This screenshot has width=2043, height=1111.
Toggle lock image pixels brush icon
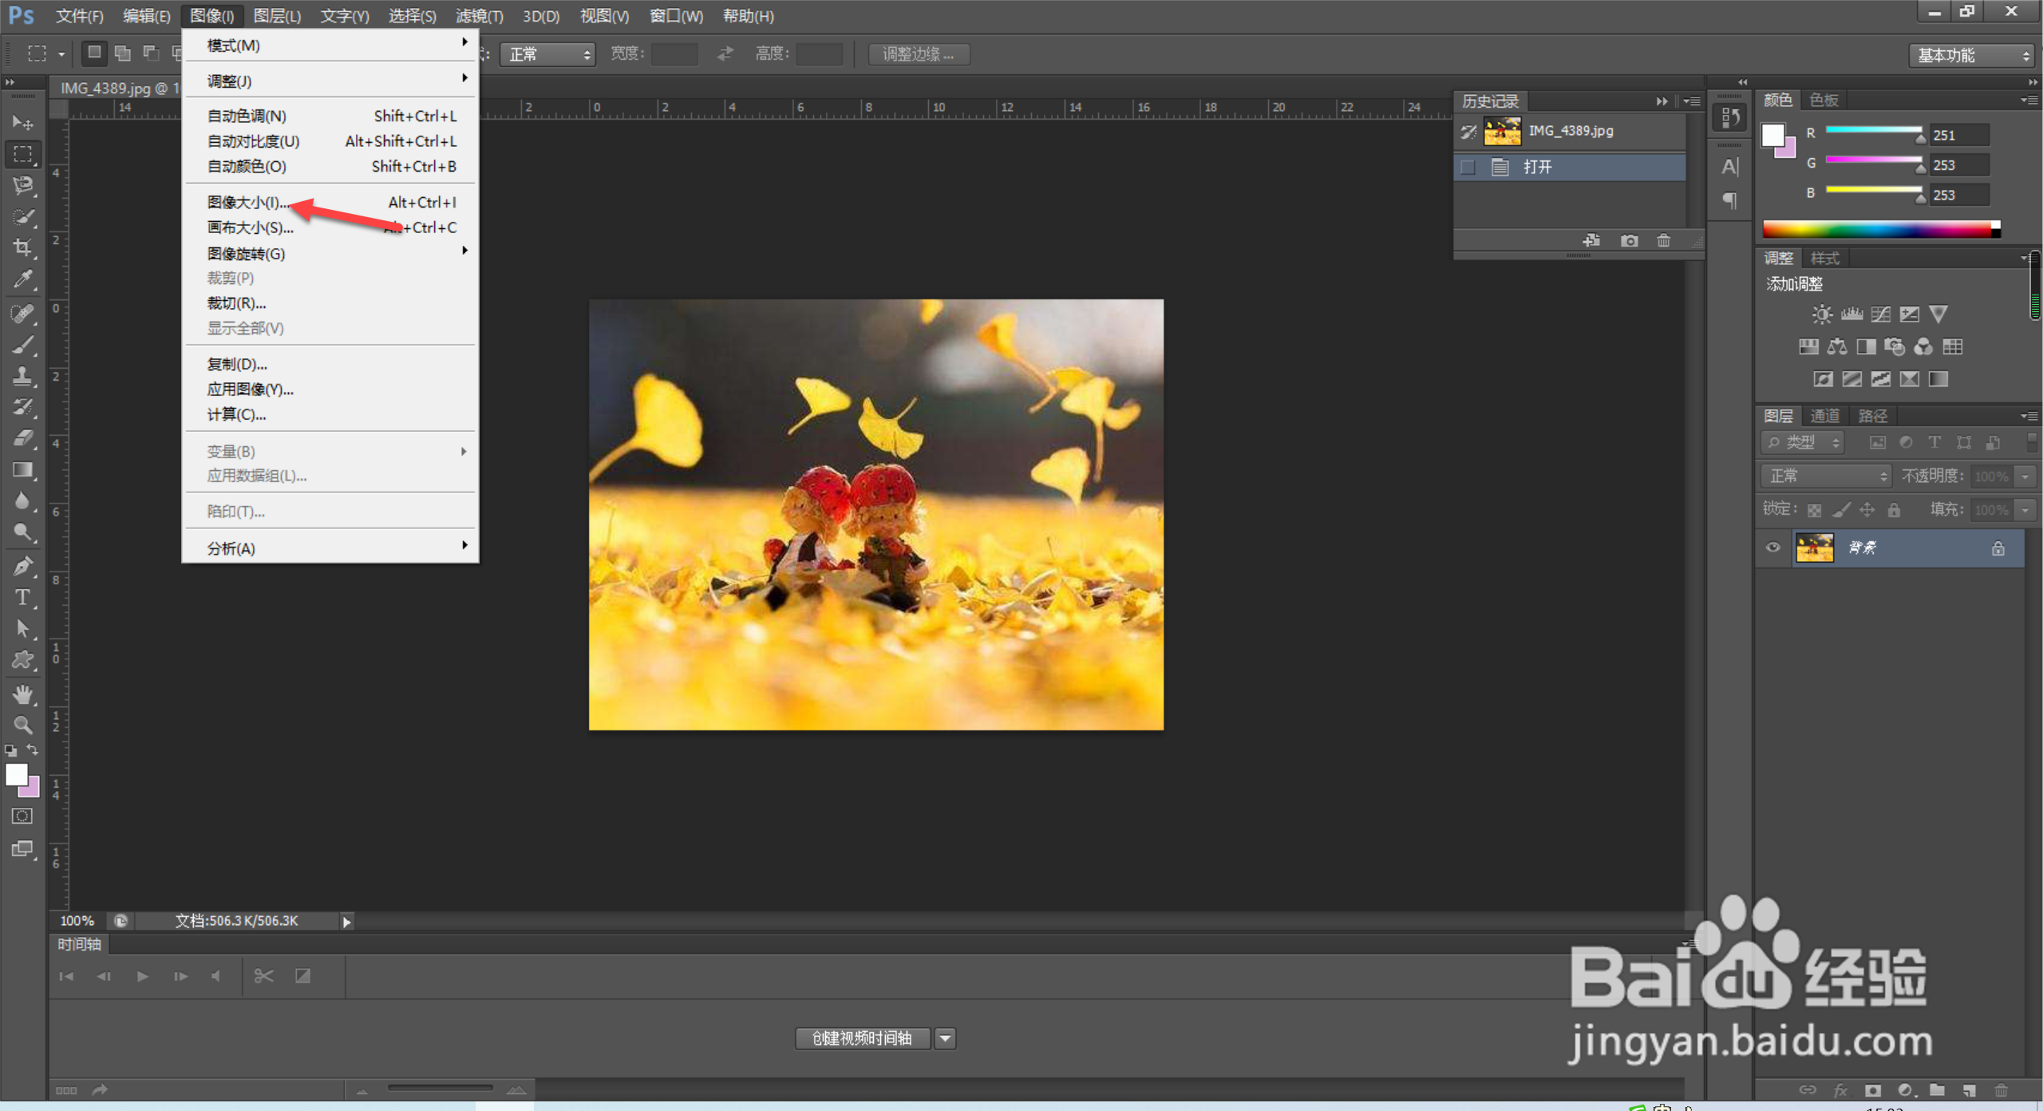[x=1841, y=510]
